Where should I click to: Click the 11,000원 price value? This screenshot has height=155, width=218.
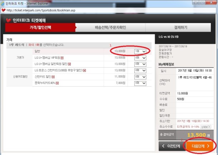click(x=120, y=76)
